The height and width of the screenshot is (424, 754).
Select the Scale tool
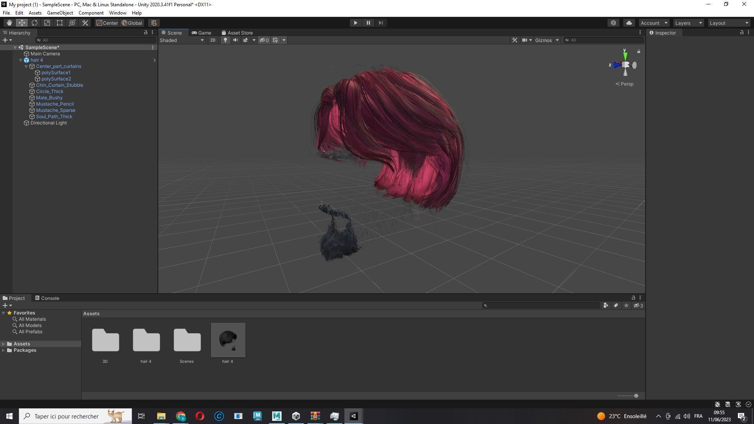coord(47,23)
